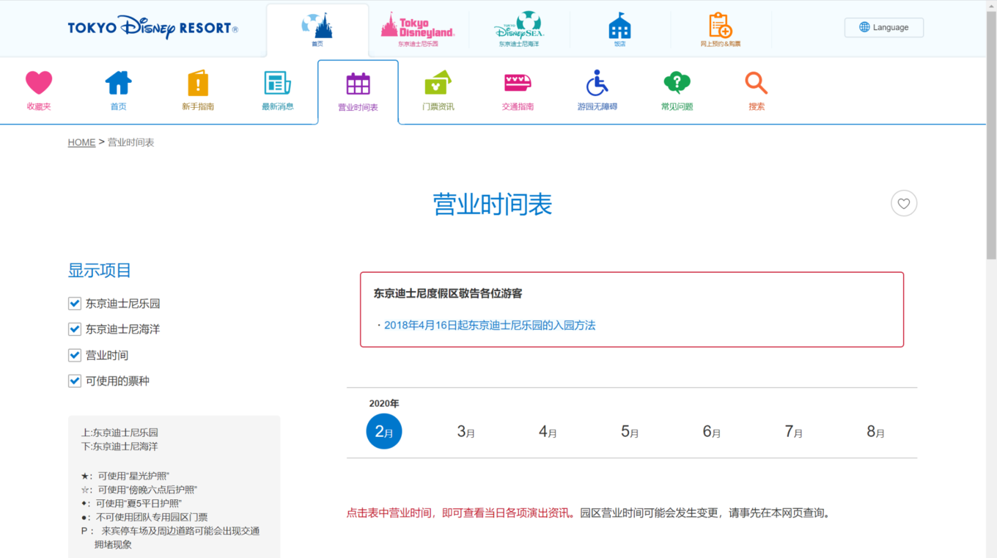This screenshot has height=558, width=997.
Task: Open 最新消息 newspaper icon
Action: pyautogui.click(x=277, y=83)
